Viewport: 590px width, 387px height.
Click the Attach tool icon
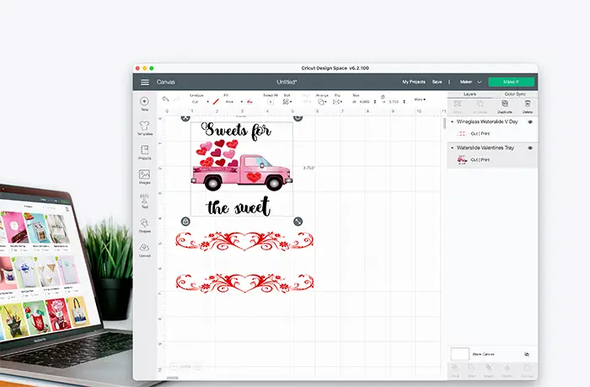click(488, 368)
